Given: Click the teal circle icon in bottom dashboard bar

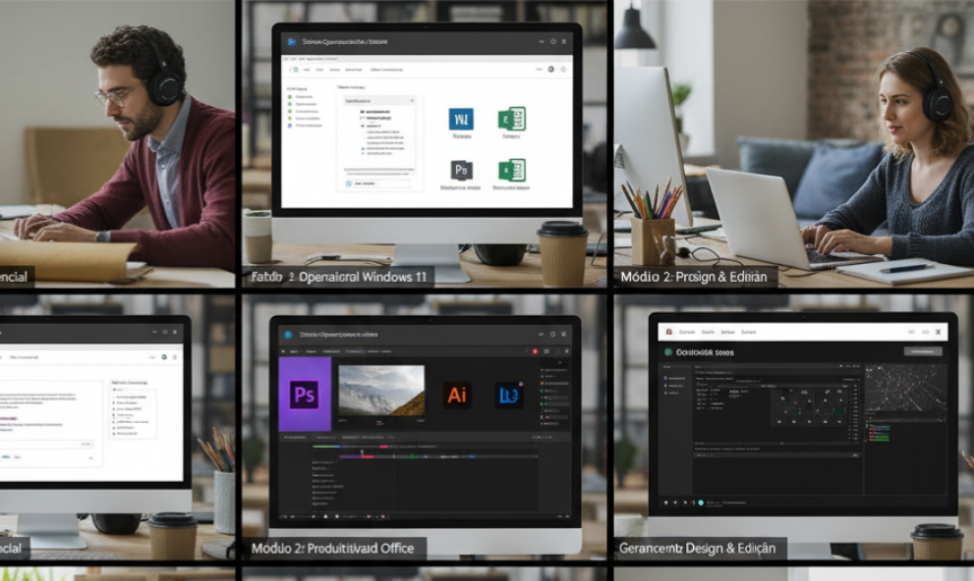Looking at the screenshot, I should coord(701,502).
